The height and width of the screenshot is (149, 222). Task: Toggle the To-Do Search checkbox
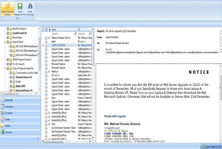[x=8, y=64]
